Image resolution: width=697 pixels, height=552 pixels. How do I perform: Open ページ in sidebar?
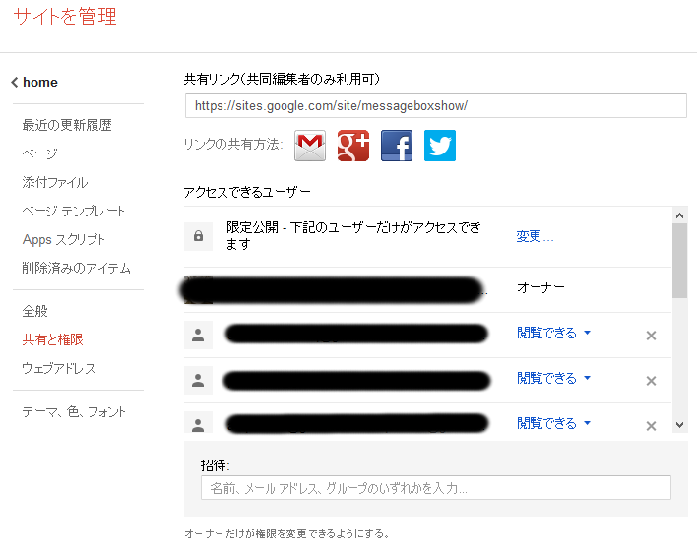pos(40,153)
